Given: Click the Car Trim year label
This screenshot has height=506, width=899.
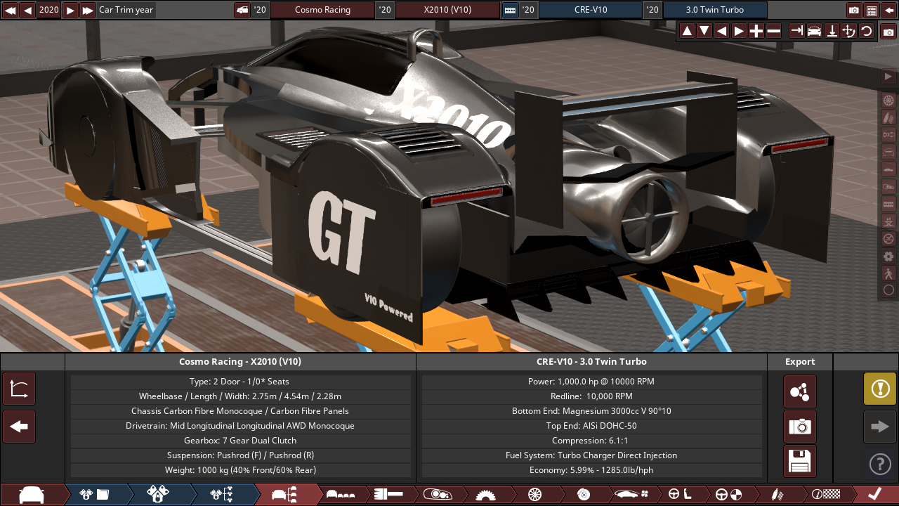Looking at the screenshot, I should (126, 10).
